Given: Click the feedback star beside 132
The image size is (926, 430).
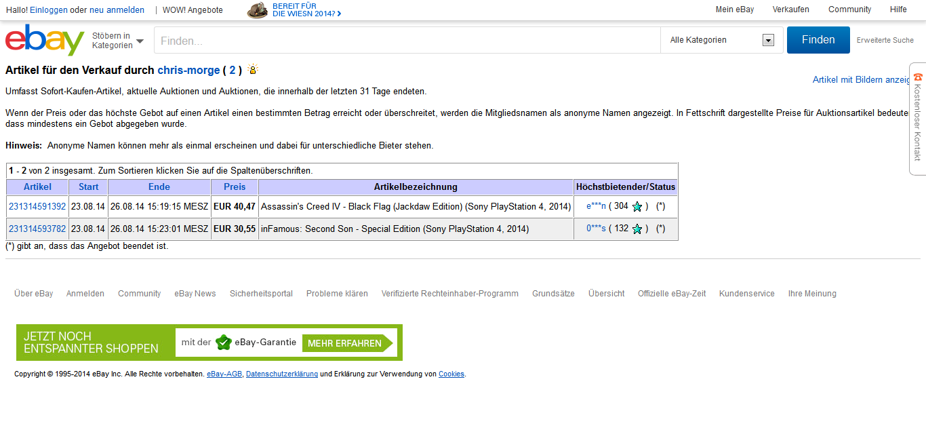Looking at the screenshot, I should pos(637,229).
